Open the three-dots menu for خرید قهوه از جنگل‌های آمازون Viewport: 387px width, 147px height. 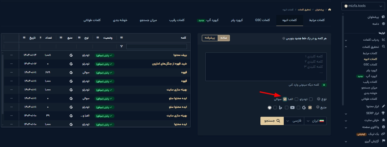(11, 64)
